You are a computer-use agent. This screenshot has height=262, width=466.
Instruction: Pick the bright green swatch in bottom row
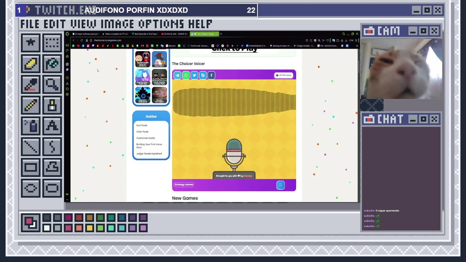click(x=100, y=228)
